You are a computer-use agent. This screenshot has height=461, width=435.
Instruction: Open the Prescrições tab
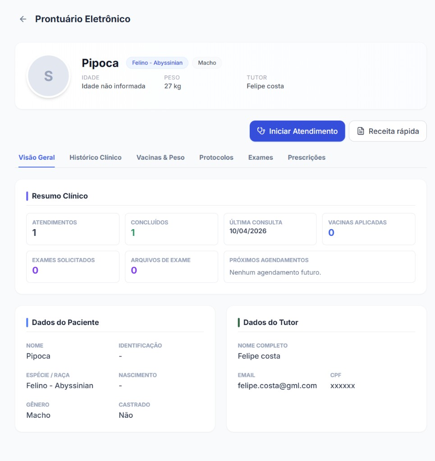click(306, 157)
